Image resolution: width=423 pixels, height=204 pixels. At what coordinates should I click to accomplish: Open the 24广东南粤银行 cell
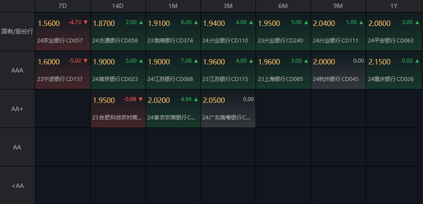tap(228, 108)
